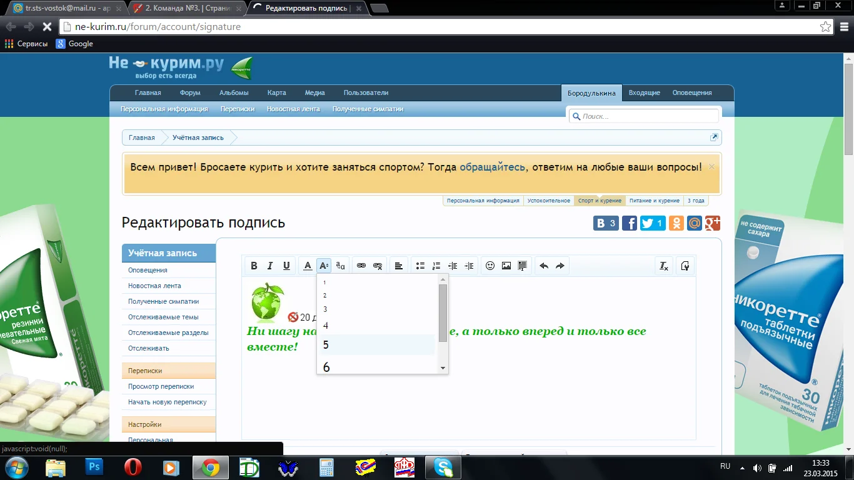The image size is (854, 480).
Task: Open Начать новую переписку link
Action: 168,402
